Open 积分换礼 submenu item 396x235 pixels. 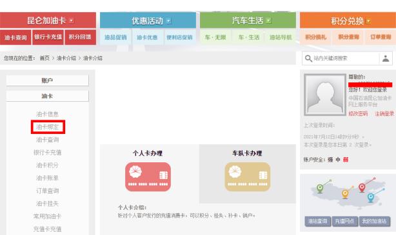(x=315, y=37)
